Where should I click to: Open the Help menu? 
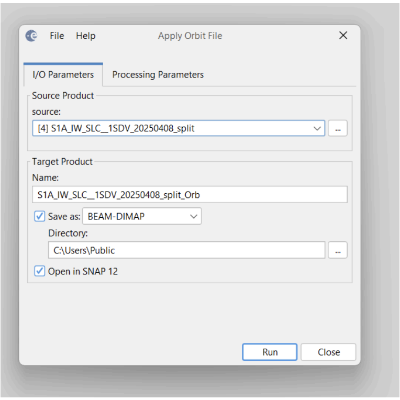point(86,36)
